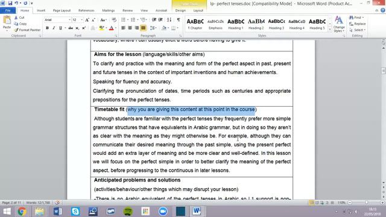The height and width of the screenshot is (217, 386).
Task: Apply the Emphasis style
Action: pos(215,24)
